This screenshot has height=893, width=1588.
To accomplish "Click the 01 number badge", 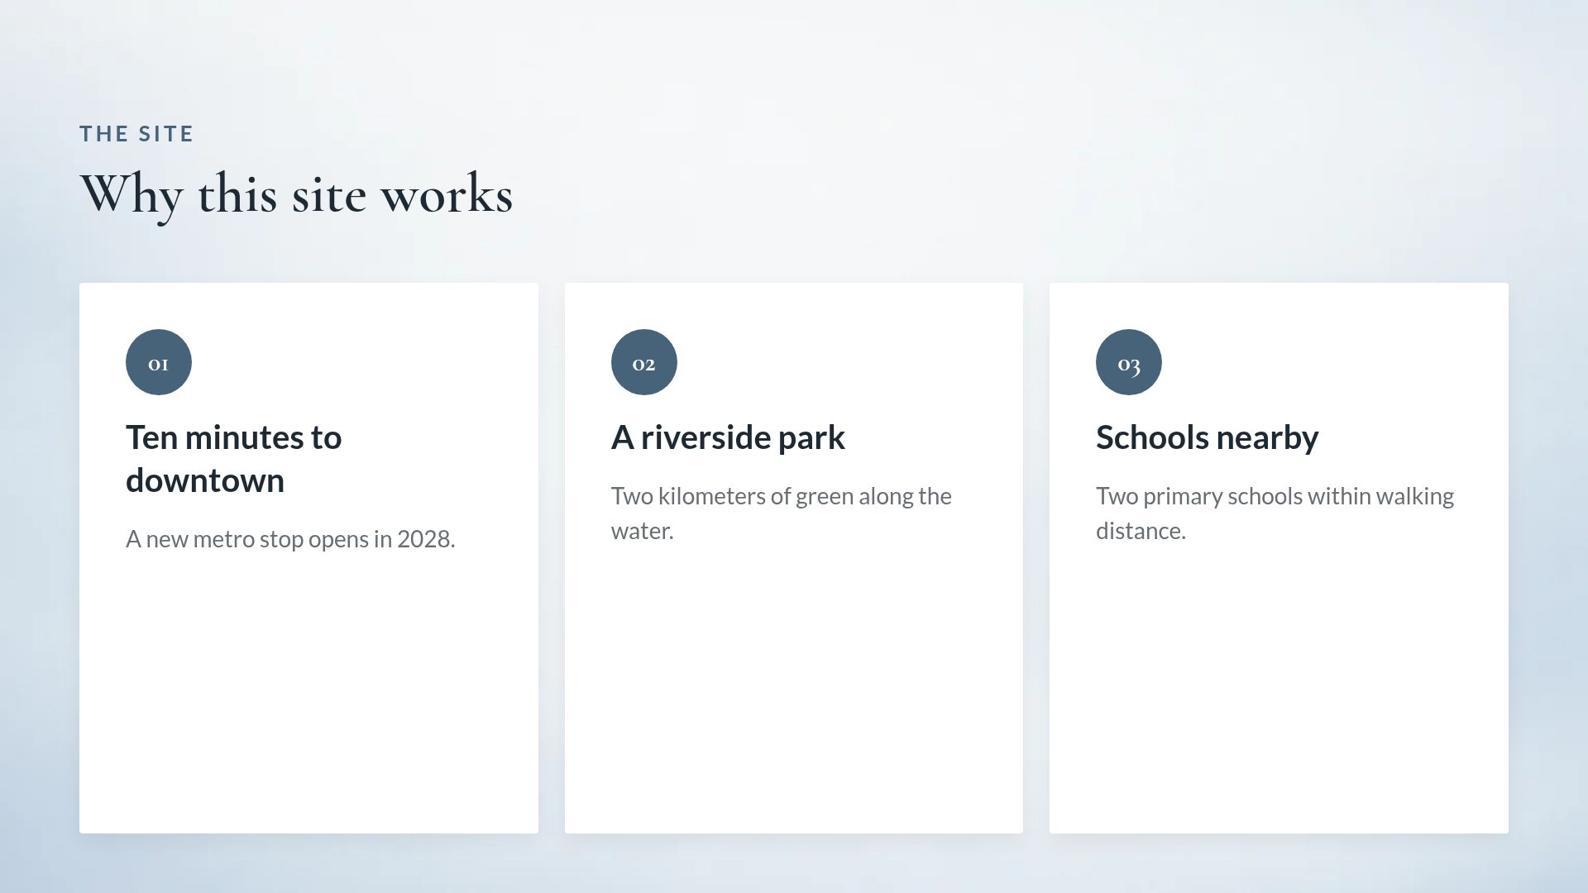I will (x=159, y=362).
